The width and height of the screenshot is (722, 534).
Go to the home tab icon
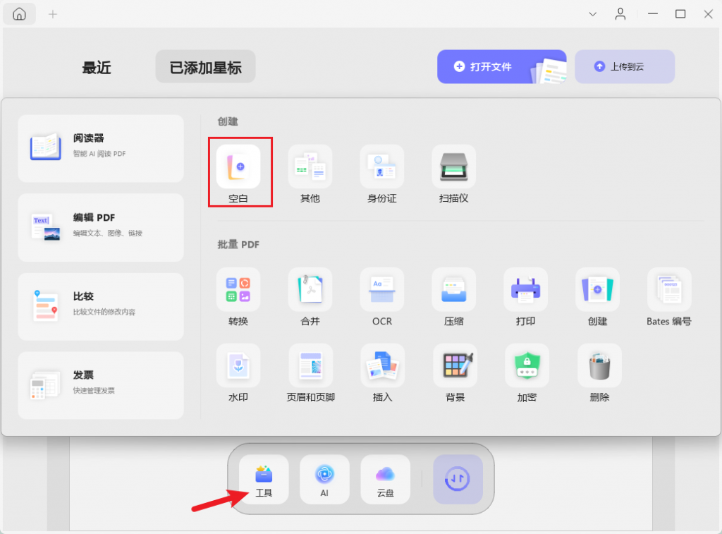[19, 14]
